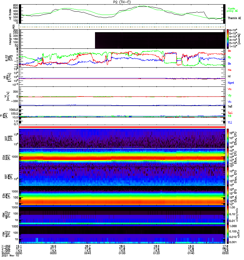Click the B_FIT GSE [nT] axis label
The image size is (244, 260).
coord(9,58)
